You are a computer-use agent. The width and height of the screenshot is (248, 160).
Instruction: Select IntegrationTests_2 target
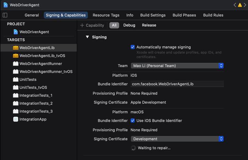click(x=39, y=103)
